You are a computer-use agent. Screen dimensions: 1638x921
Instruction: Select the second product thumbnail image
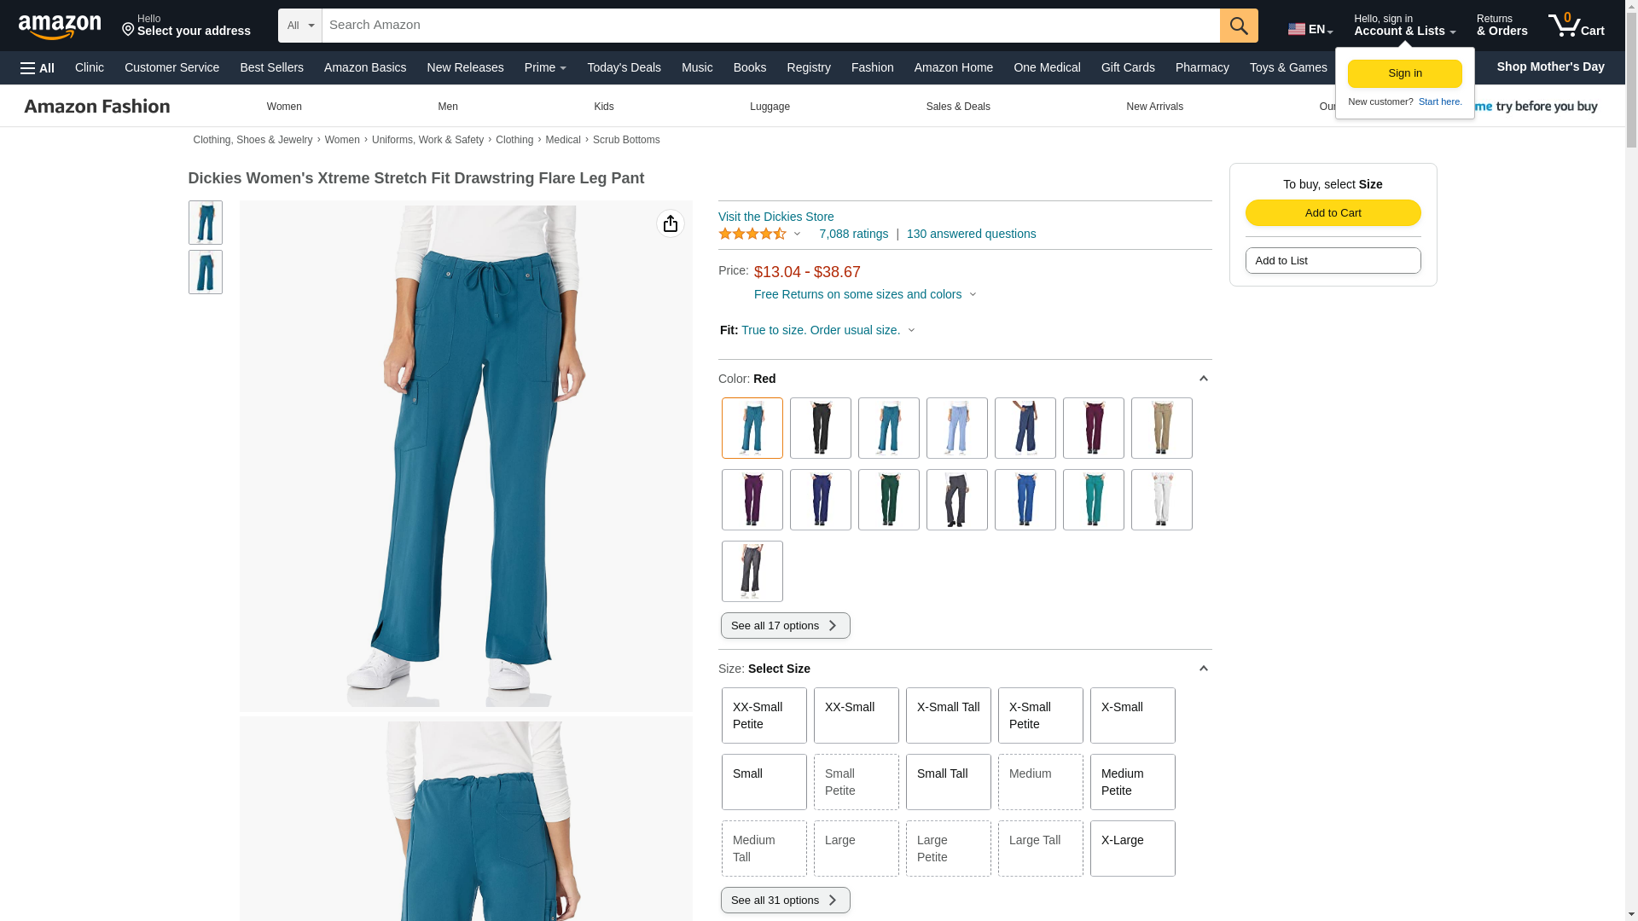(206, 272)
